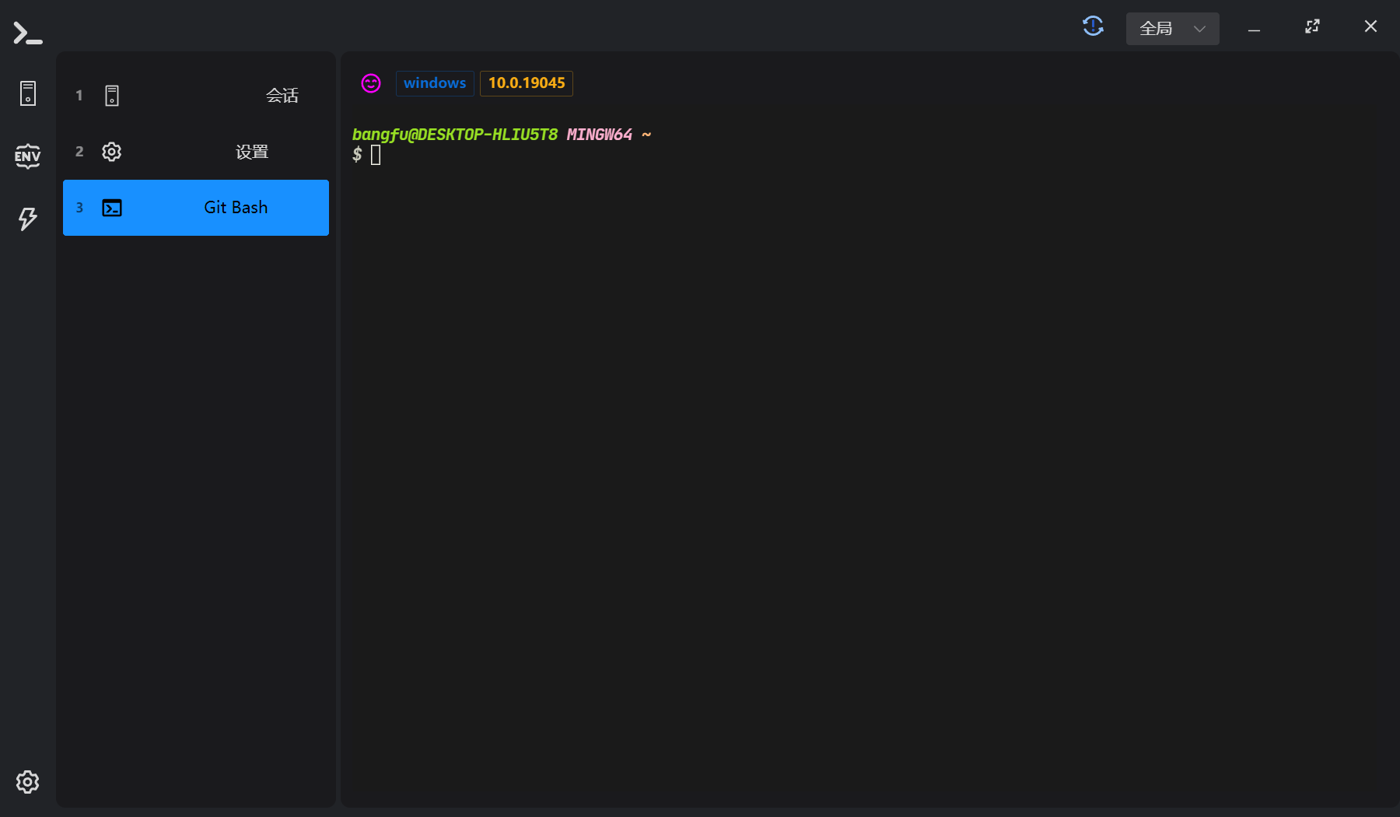Open the lightning quick commands panel

point(28,219)
